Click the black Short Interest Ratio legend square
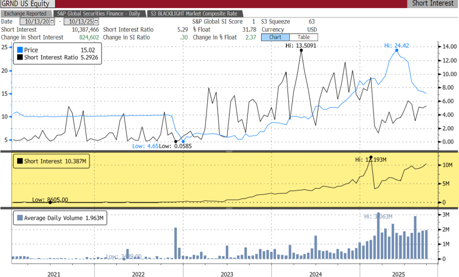 (x=20, y=57)
